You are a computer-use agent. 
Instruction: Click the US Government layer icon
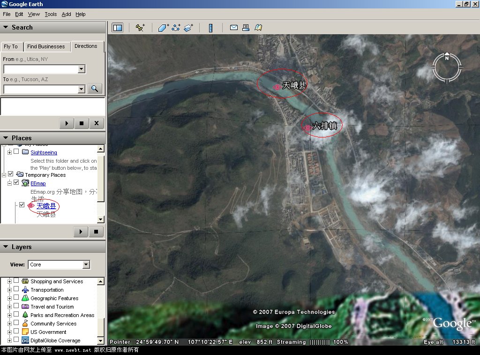[25, 332]
